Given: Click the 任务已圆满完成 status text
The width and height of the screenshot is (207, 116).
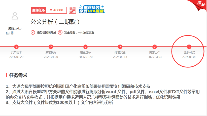Looking at the screenshot, I should point(47,32).
